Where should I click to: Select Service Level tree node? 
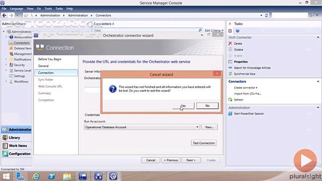(23, 71)
